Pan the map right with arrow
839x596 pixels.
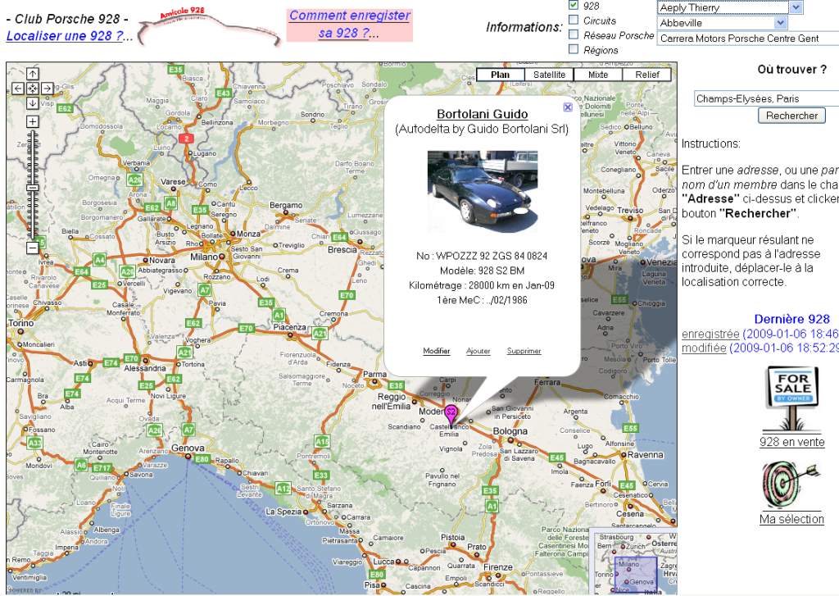tap(48, 89)
